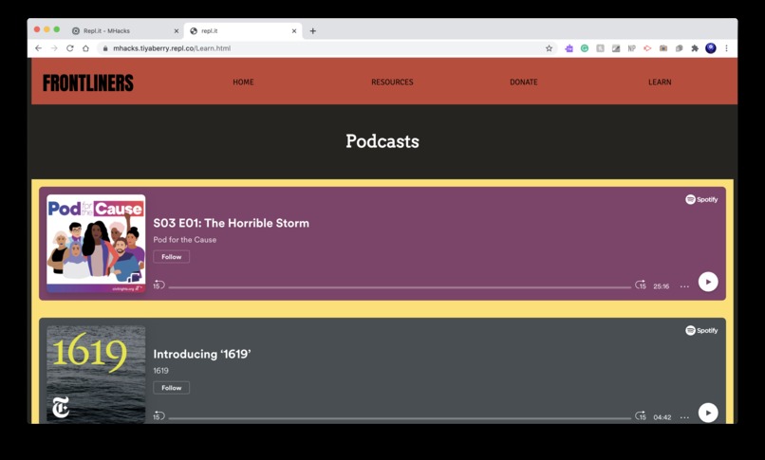Viewport: 765px width, 460px height.
Task: Open the Chrome profile avatar
Action: (711, 47)
